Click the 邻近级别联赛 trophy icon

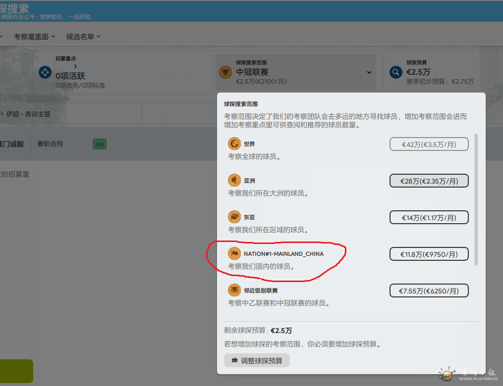[x=234, y=290]
